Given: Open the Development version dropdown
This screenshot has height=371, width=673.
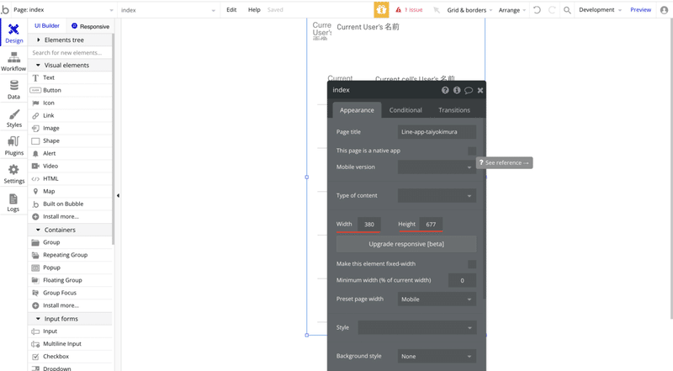Looking at the screenshot, I should click(600, 9).
